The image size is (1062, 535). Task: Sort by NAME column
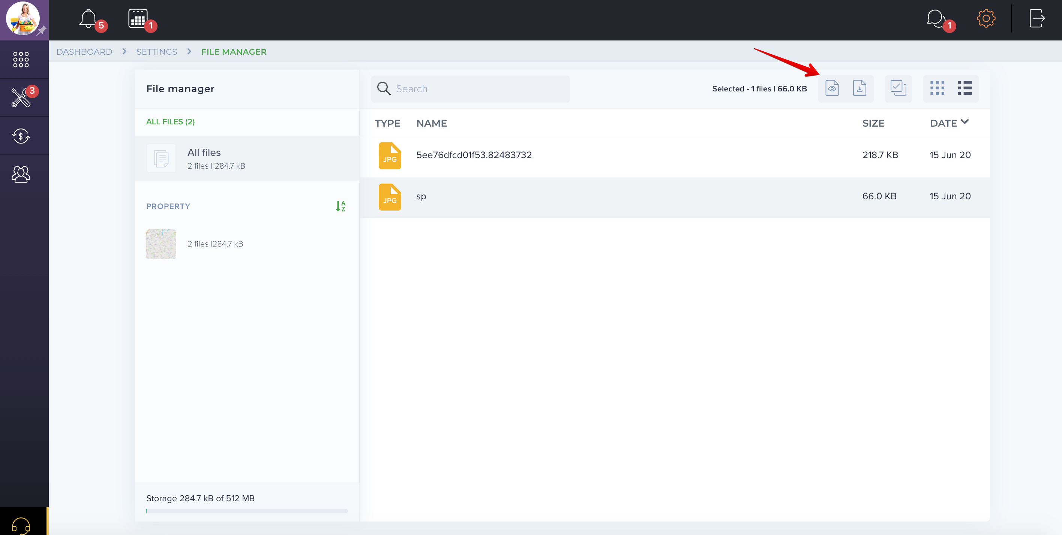click(432, 123)
